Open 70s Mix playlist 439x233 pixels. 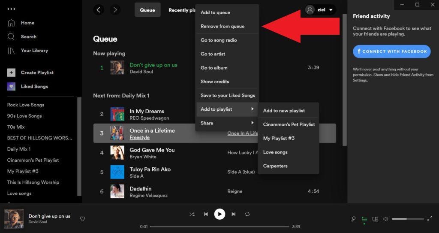pos(16,127)
